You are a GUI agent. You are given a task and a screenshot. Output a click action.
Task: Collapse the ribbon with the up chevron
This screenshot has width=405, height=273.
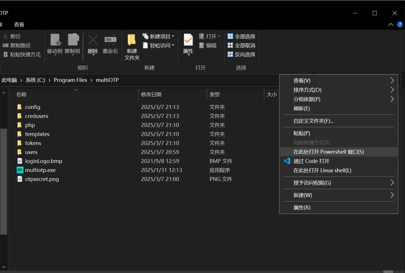[391, 24]
